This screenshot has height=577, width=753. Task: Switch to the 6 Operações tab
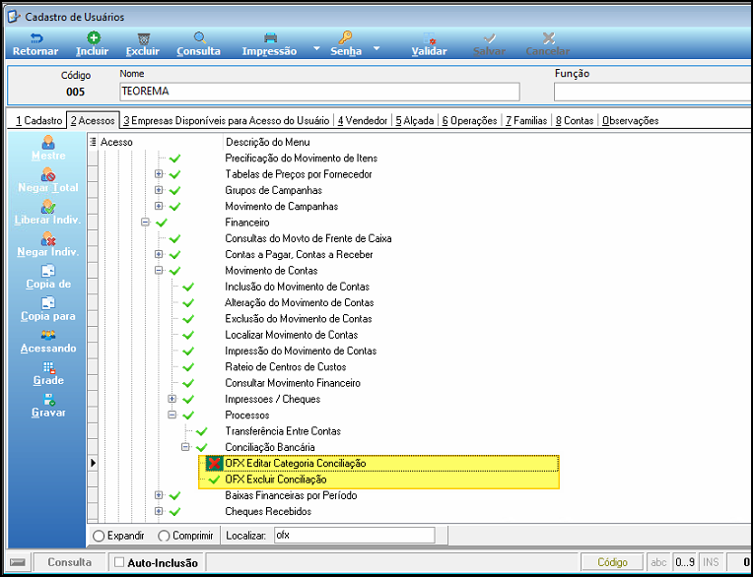point(470,121)
